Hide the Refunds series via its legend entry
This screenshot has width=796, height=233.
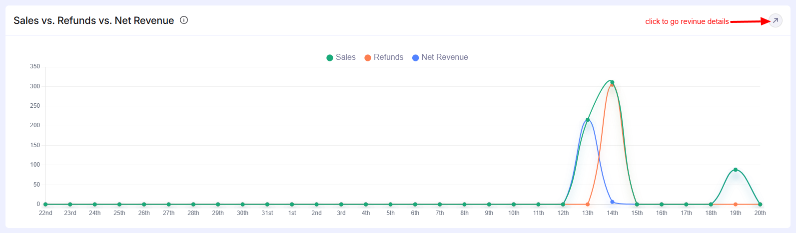coord(384,57)
